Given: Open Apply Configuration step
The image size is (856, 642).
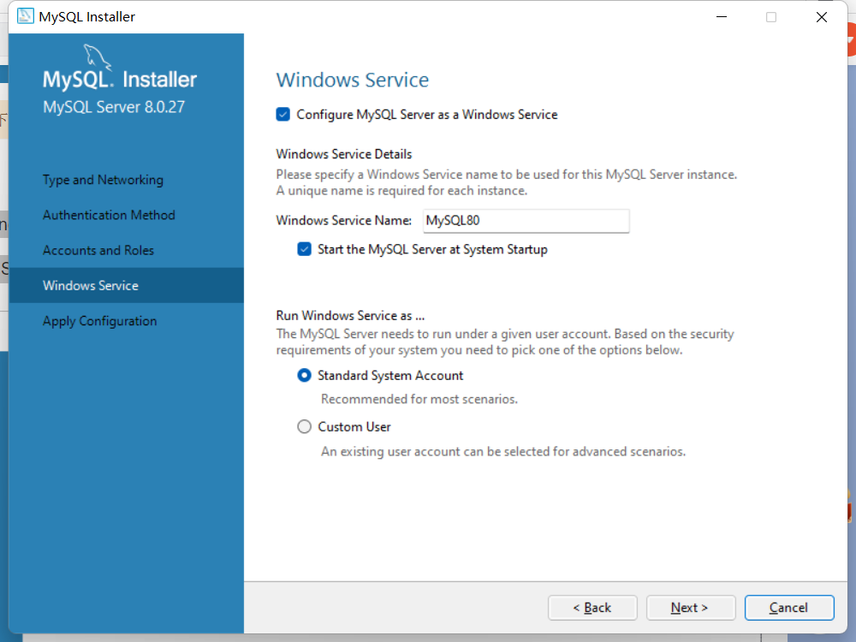Looking at the screenshot, I should pos(100,321).
